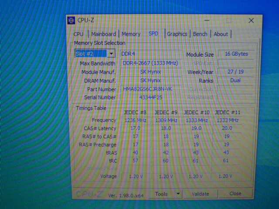The image size is (279, 209).
Task: Click the CPU-Z title bar icon
Action: 71,20
